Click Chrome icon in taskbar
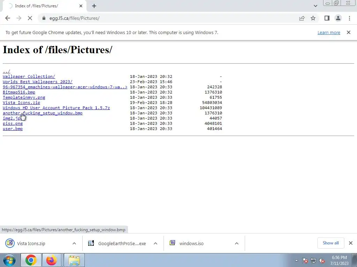357x267 pixels. (31, 260)
